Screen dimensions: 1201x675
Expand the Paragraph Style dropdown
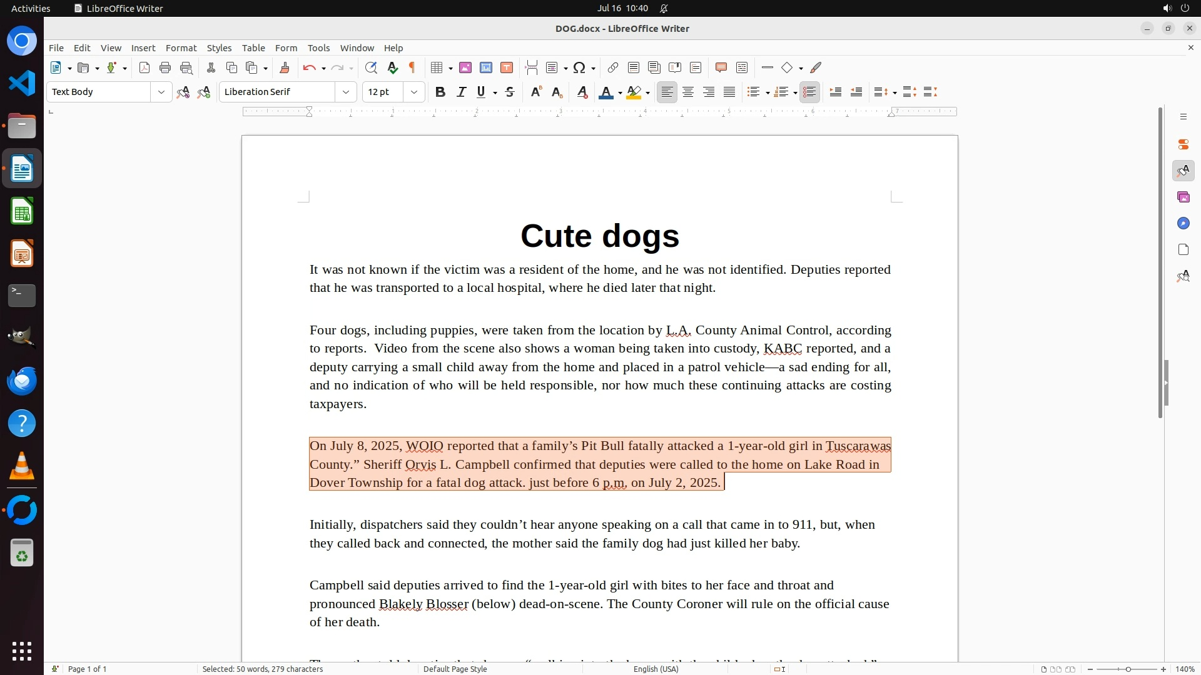(161, 92)
